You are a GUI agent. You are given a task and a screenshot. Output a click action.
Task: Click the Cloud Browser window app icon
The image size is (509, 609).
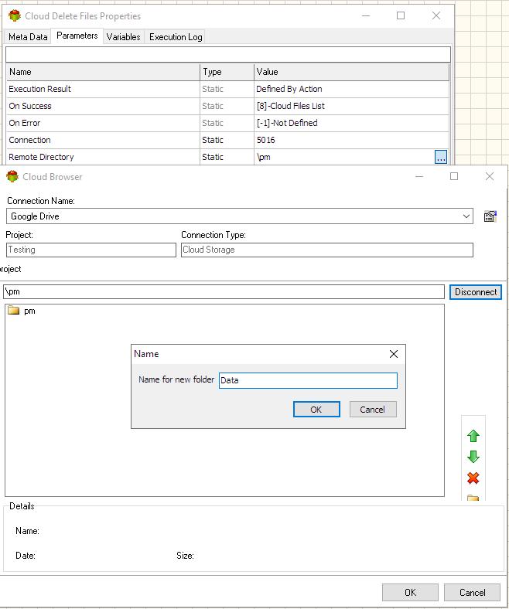point(12,176)
